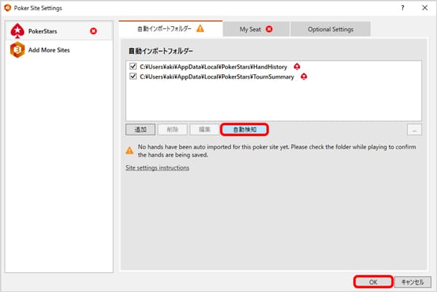Click the PokerStars icon after the HandHistory path
Screen dimensions: 437x292
pyautogui.click(x=296, y=66)
